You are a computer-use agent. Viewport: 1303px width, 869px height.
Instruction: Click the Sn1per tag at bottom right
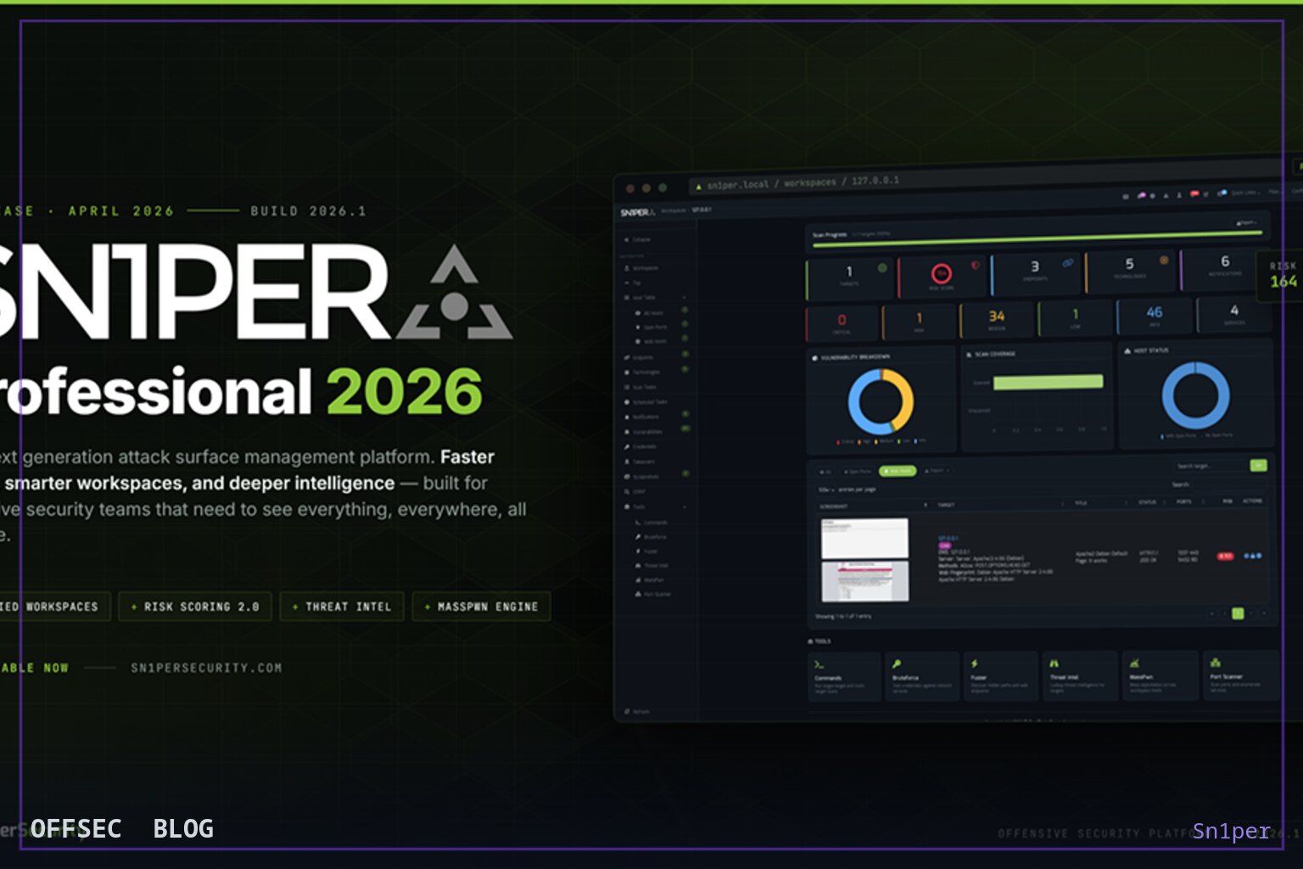(1232, 831)
